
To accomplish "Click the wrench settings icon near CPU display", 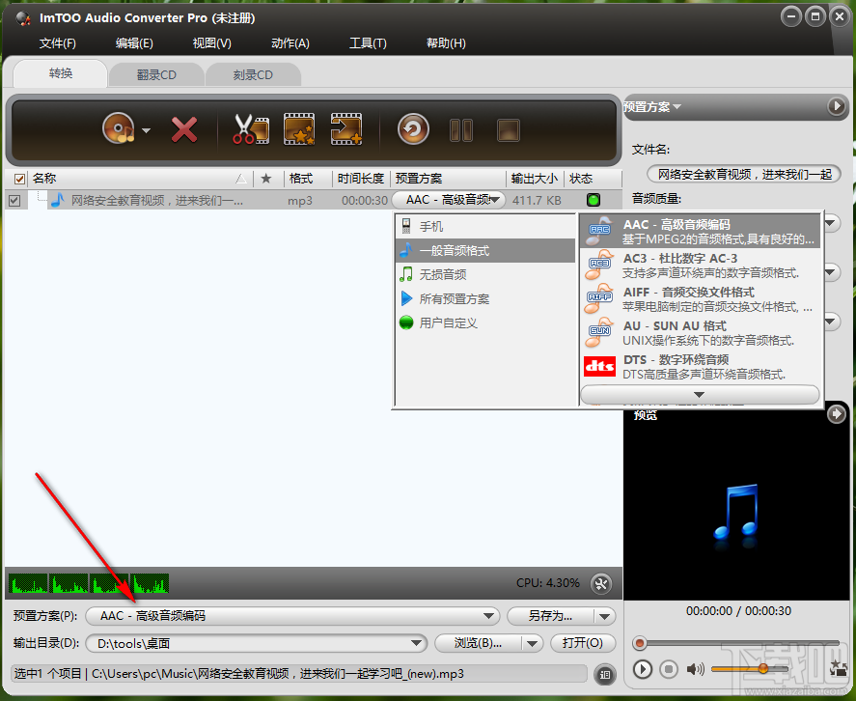I will [601, 583].
